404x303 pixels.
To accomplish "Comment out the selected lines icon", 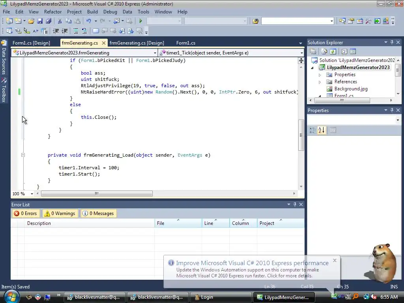I will pos(76,31).
